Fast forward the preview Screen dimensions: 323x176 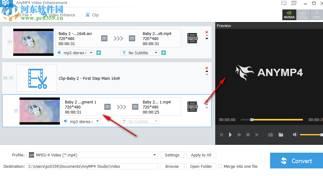click(x=239, y=135)
